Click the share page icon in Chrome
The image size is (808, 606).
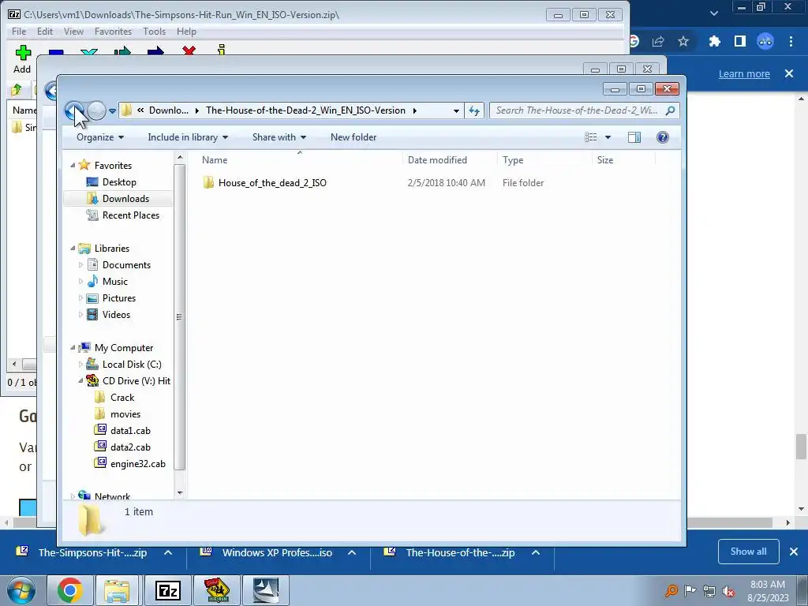658,41
